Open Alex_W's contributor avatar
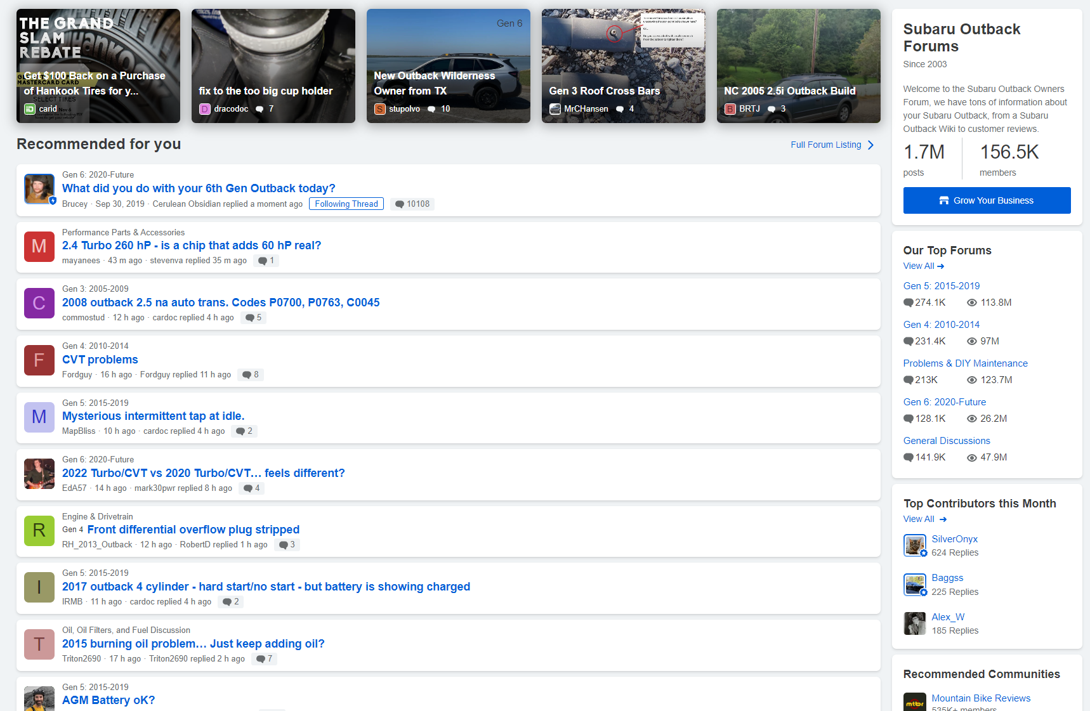Viewport: 1090px width, 711px height. 914,623
